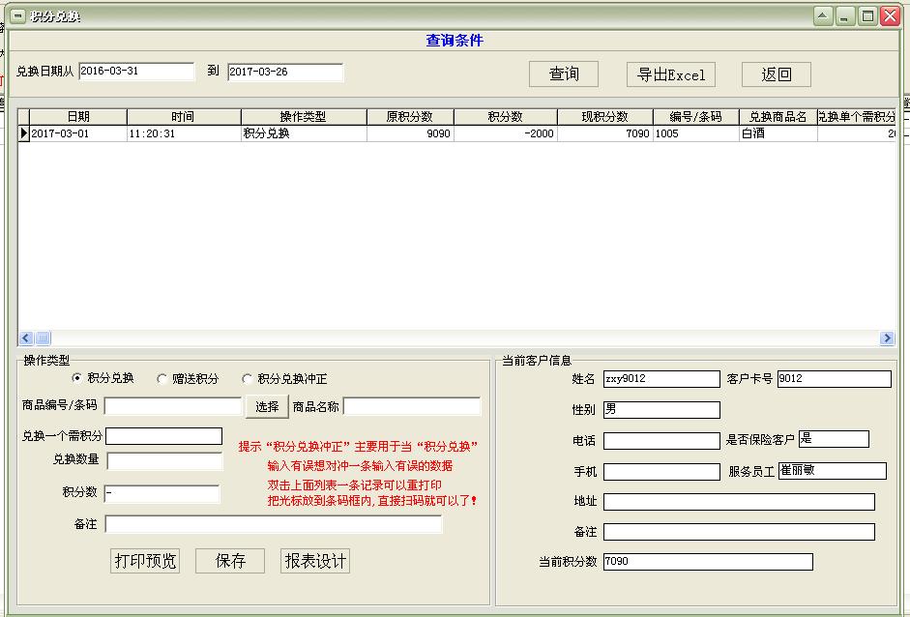Select 积分兑换冲正 radio option

point(248,379)
